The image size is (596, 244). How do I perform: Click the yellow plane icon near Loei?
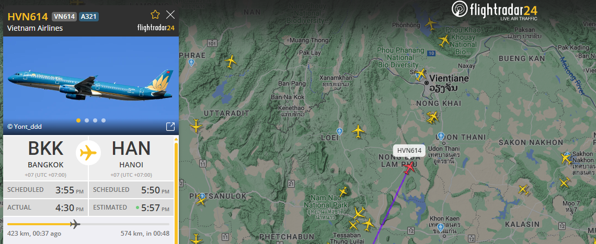358,131
